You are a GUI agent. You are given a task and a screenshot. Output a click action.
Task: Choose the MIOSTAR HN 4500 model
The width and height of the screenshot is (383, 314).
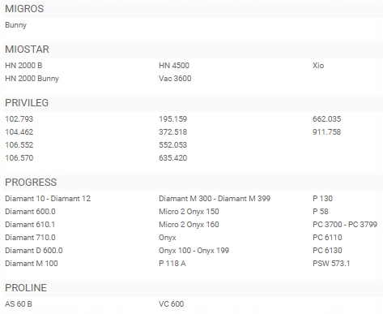click(174, 66)
